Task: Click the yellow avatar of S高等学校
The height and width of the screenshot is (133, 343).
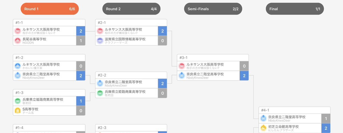Action: point(18,110)
